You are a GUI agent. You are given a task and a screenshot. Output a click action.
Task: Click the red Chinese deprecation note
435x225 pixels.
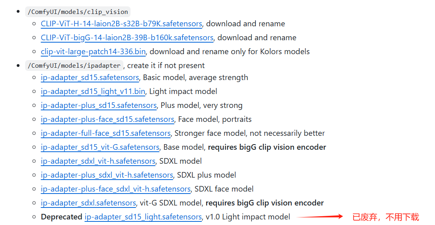point(386,217)
